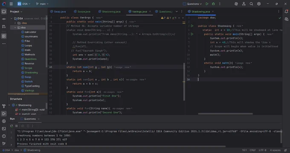Run the Questions configuration
The height and width of the screenshot is (153, 290).
pos(207,4)
